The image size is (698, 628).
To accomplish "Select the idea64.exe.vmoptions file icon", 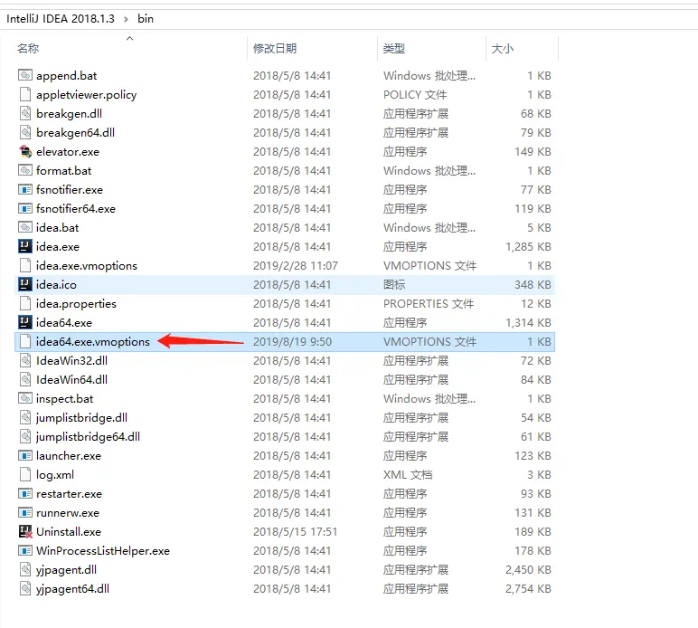I will pyautogui.click(x=25, y=342).
